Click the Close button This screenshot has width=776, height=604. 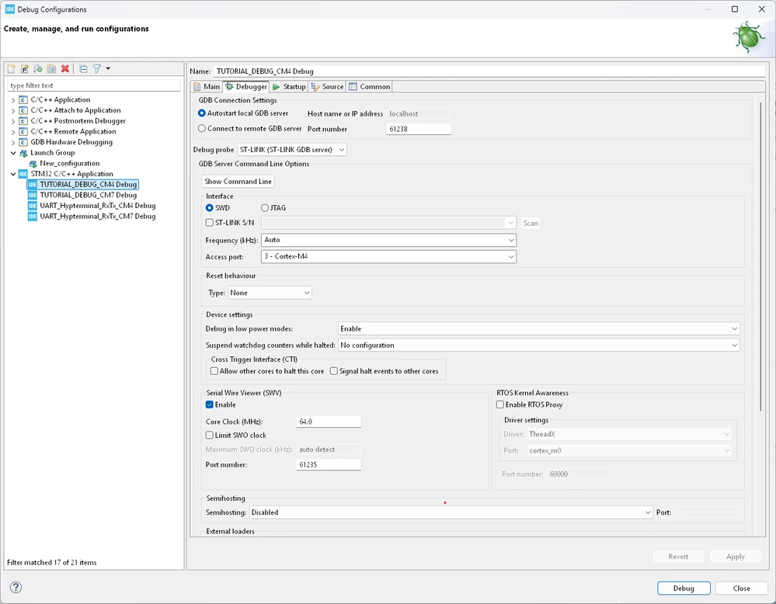click(x=741, y=588)
